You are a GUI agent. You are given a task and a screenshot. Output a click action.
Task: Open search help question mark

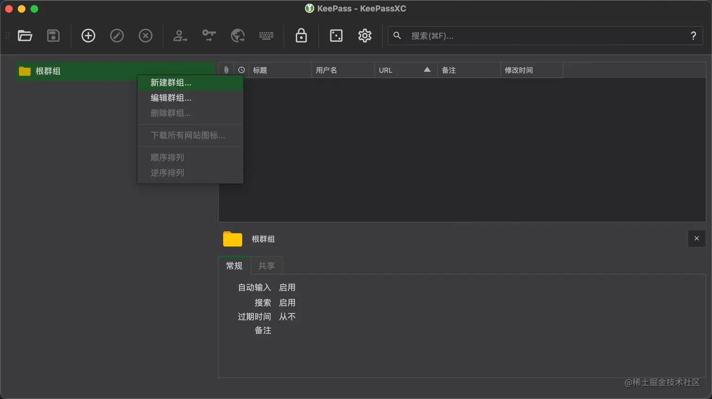(693, 36)
